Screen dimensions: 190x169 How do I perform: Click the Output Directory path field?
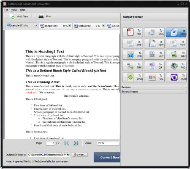coord(49,155)
